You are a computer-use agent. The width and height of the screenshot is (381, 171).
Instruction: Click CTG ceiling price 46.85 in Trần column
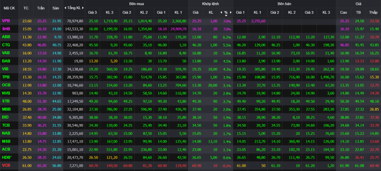[x=42, y=45]
